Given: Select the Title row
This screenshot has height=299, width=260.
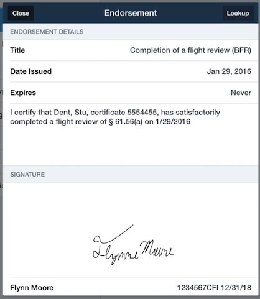Looking at the screenshot, I should (131, 50).
